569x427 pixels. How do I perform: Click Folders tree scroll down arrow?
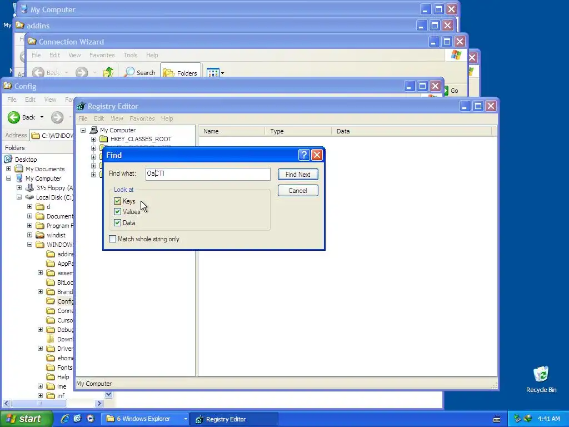click(x=108, y=394)
